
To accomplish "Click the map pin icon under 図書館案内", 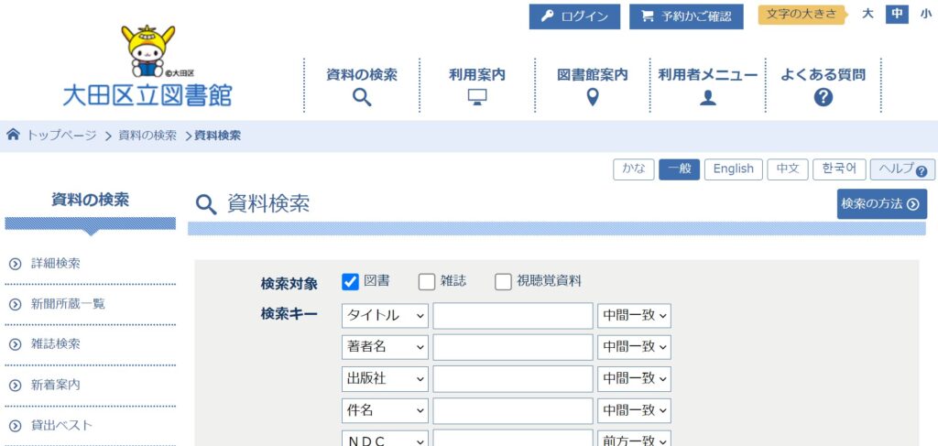I will click(593, 97).
